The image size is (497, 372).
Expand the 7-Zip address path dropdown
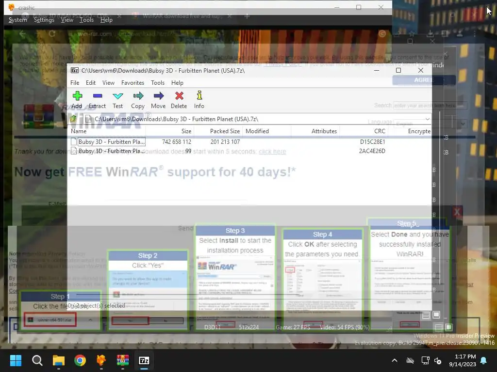(x=427, y=119)
